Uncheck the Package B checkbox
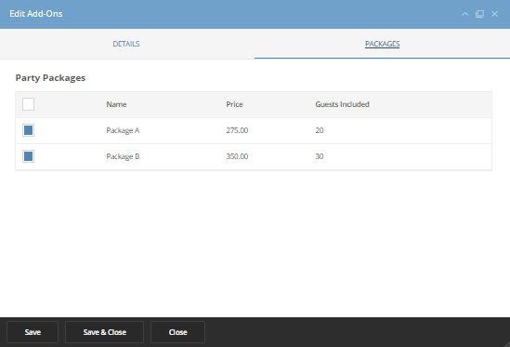 coord(28,156)
